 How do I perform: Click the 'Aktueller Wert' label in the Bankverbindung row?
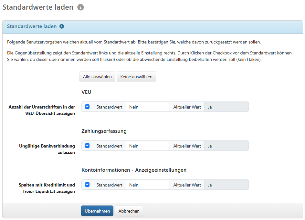187,146
